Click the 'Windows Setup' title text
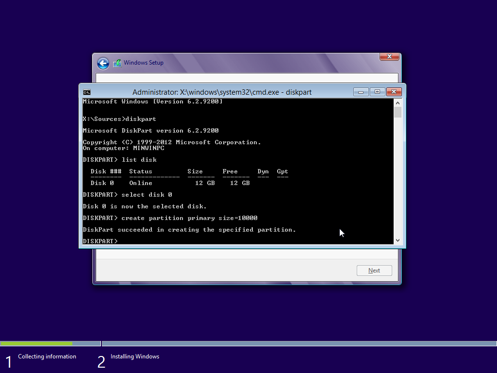 (144, 63)
